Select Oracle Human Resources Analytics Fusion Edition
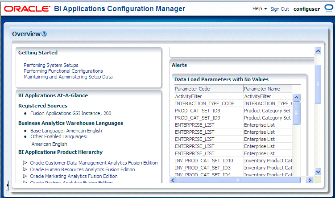The image size is (335, 198). coord(83,169)
